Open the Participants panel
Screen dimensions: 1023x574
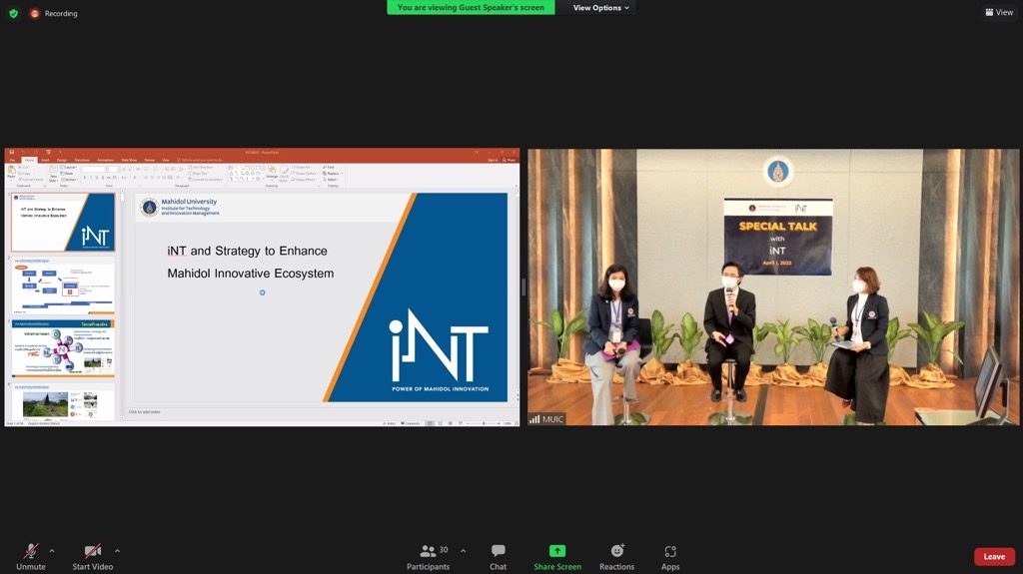pyautogui.click(x=428, y=558)
